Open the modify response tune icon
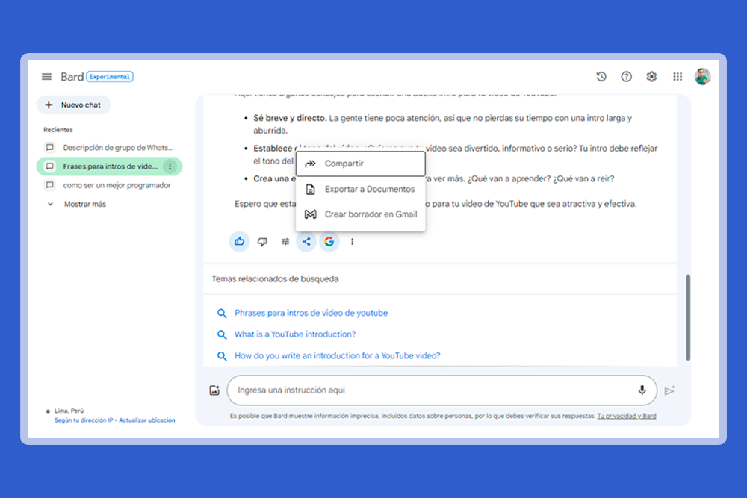 [x=285, y=242]
